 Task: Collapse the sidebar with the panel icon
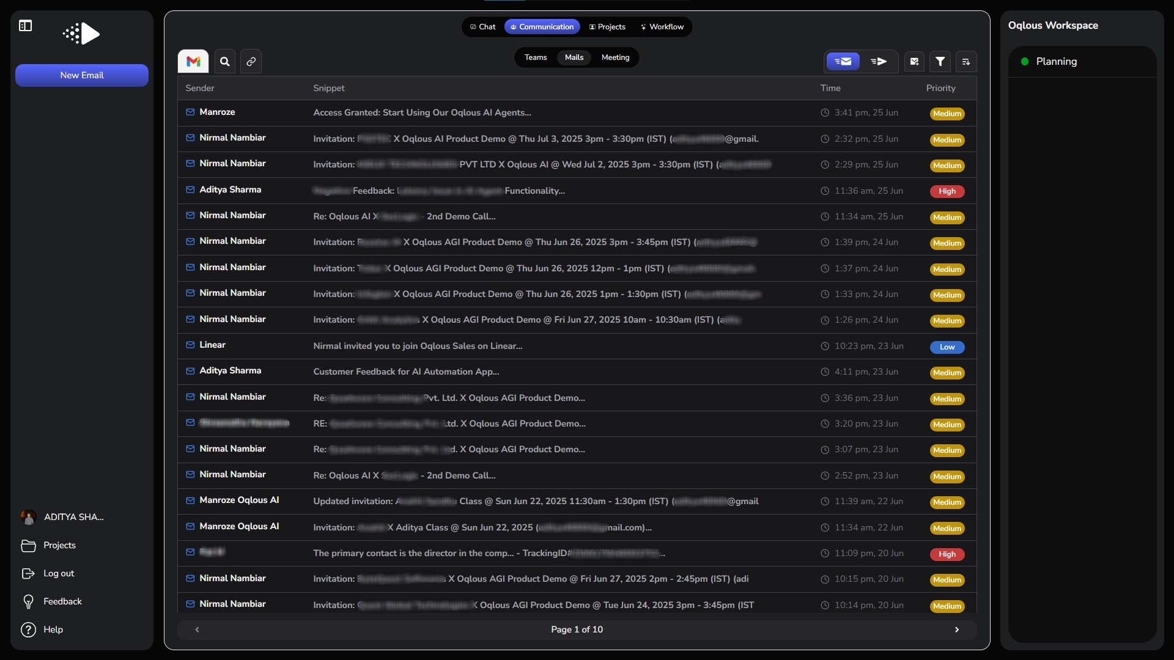point(25,26)
